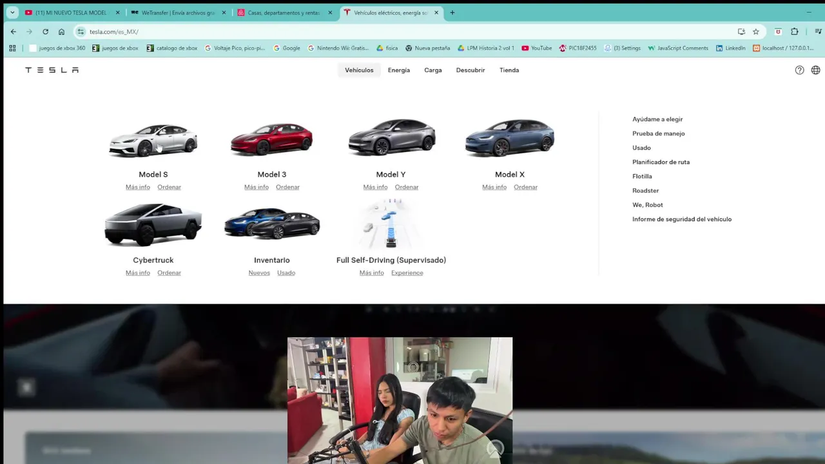Open the Tienda menu
825x464 pixels.
pos(509,70)
